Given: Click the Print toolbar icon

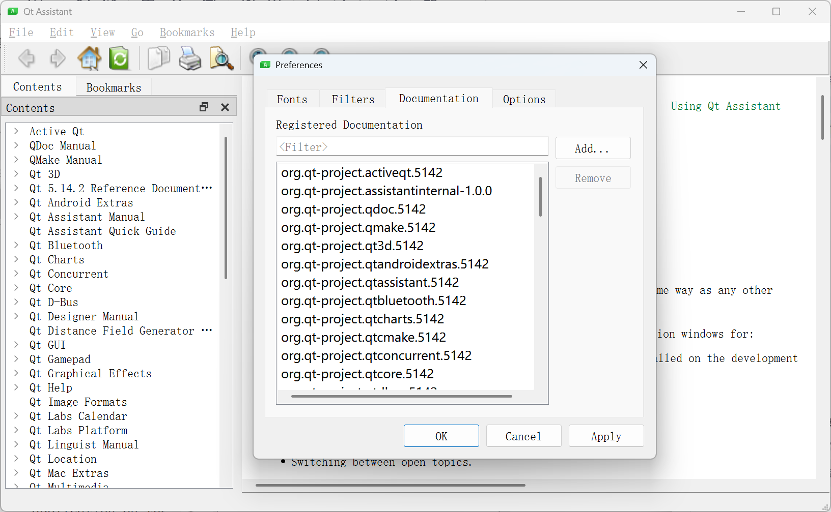Looking at the screenshot, I should point(190,58).
